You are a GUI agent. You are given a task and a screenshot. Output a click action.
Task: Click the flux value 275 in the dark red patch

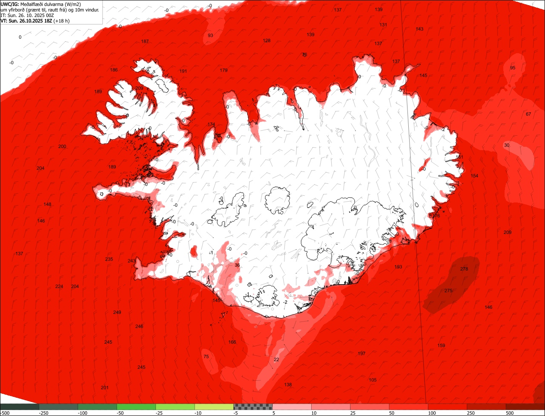[x=448, y=291]
